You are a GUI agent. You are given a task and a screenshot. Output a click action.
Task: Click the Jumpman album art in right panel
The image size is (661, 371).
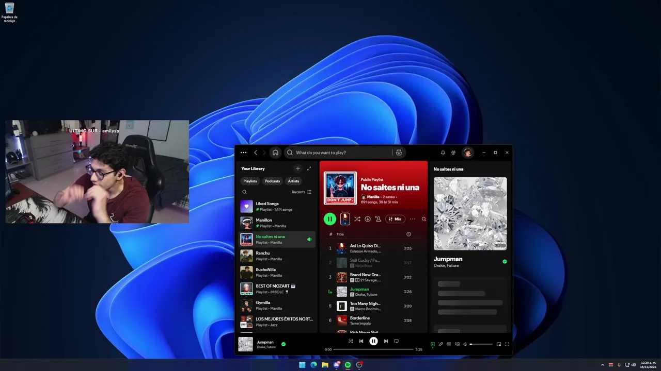pos(470,214)
